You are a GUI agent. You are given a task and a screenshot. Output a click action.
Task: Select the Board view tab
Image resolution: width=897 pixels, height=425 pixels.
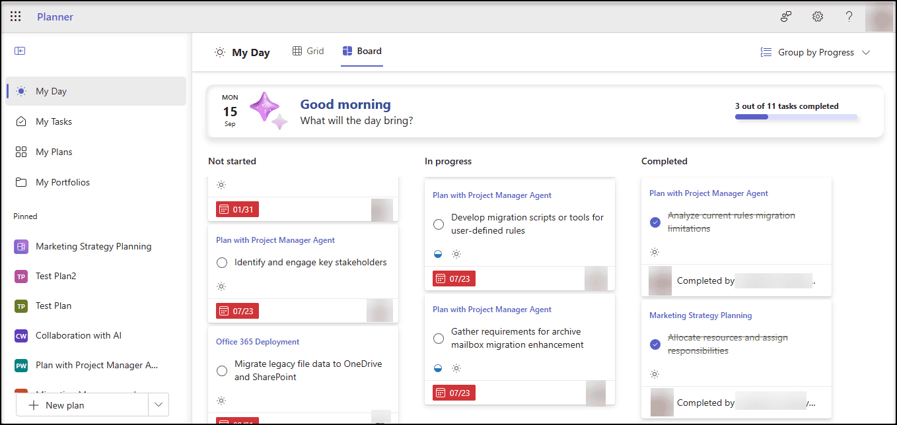click(x=362, y=51)
